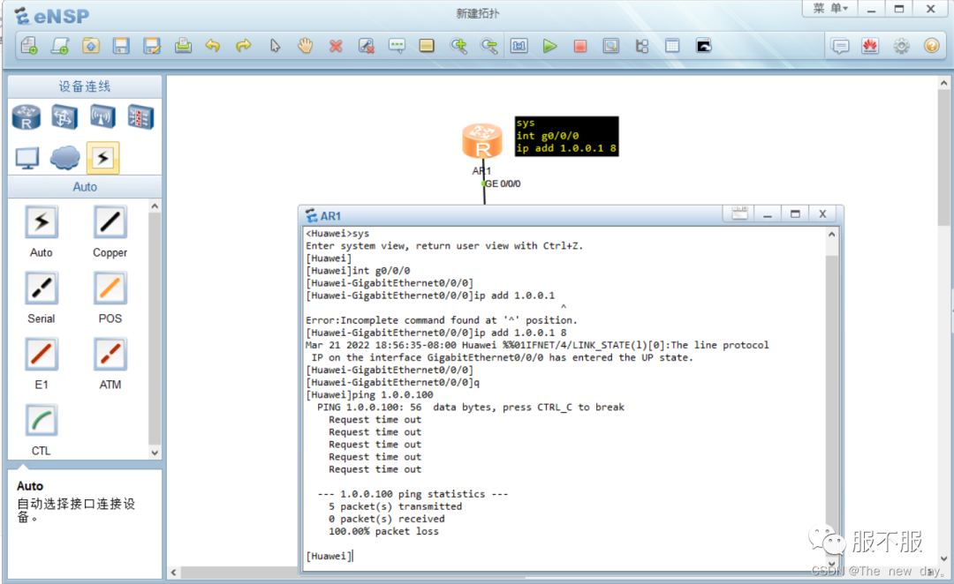Select the cloud device category
Screen dimensions: 954x584
[x=64, y=158]
